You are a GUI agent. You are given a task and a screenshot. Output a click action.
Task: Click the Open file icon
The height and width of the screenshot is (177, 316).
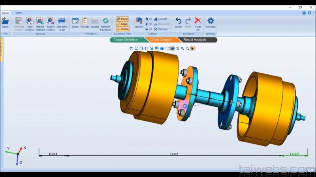tap(5, 23)
